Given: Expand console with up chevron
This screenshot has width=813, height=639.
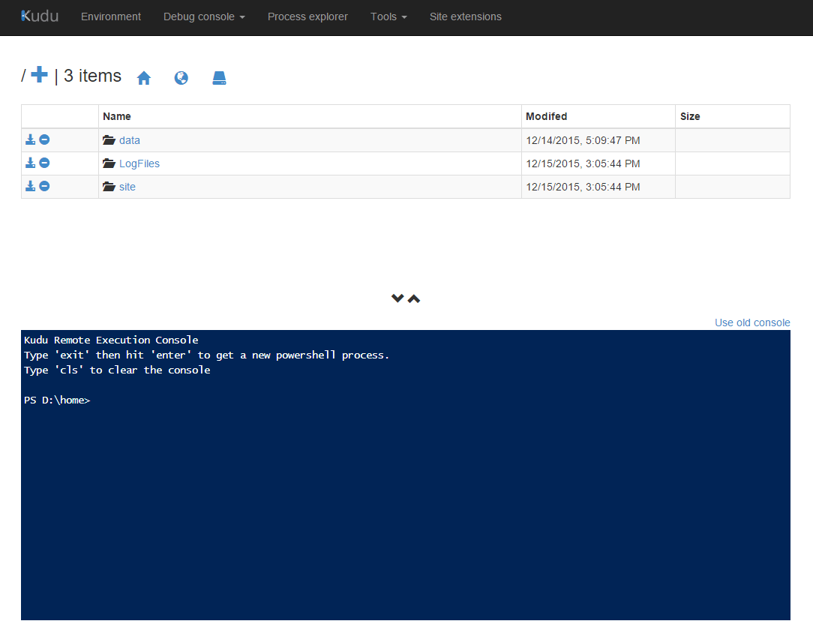Looking at the screenshot, I should 414,298.
